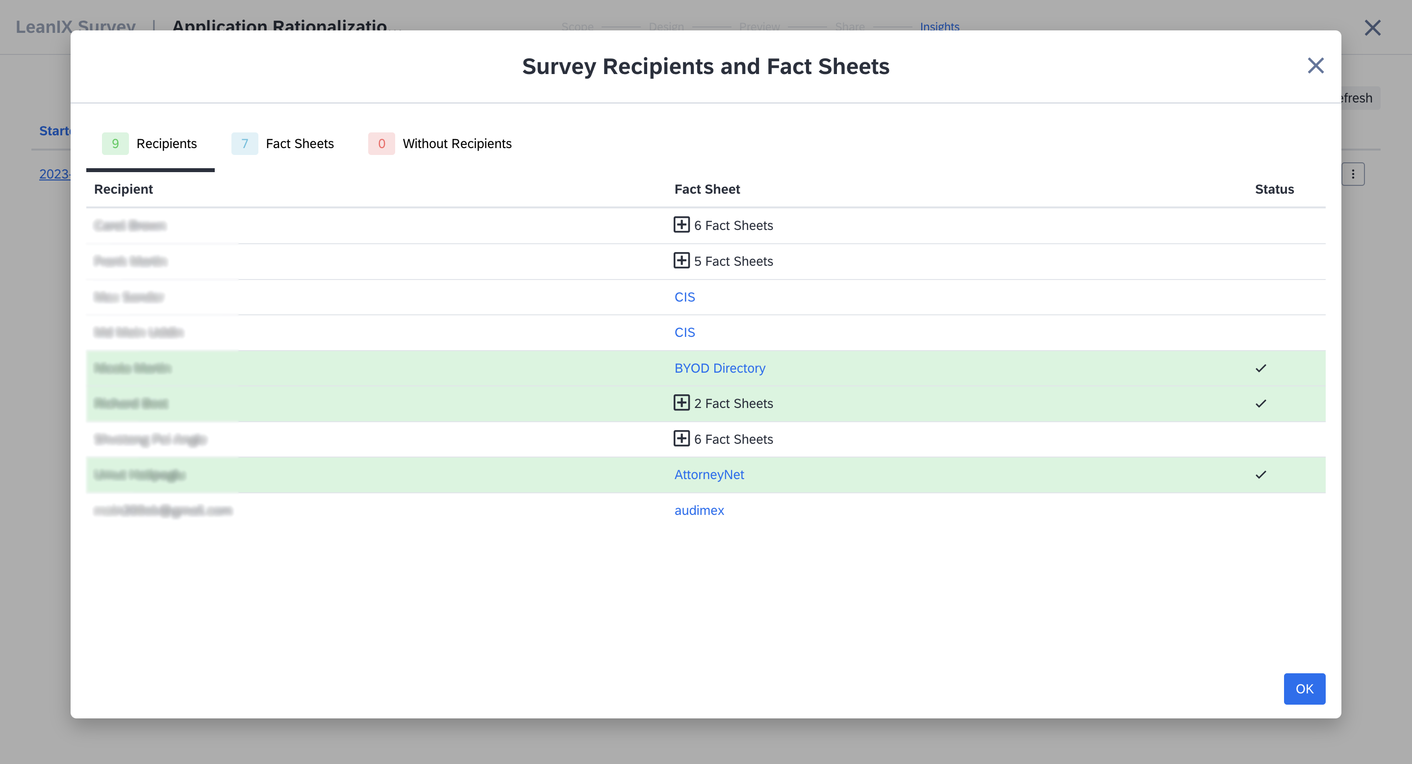The height and width of the screenshot is (764, 1412).
Task: Click the checkmark on the 2 Fact Sheets row
Action: [x=1261, y=404]
